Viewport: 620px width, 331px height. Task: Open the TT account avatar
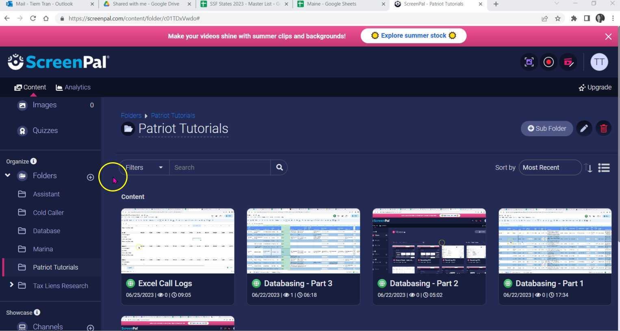[599, 62]
